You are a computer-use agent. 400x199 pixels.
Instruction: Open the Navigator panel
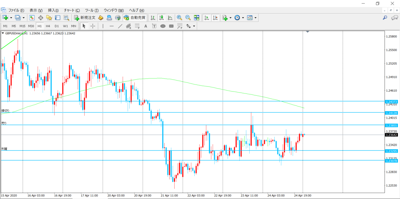pyautogui.click(x=49, y=18)
